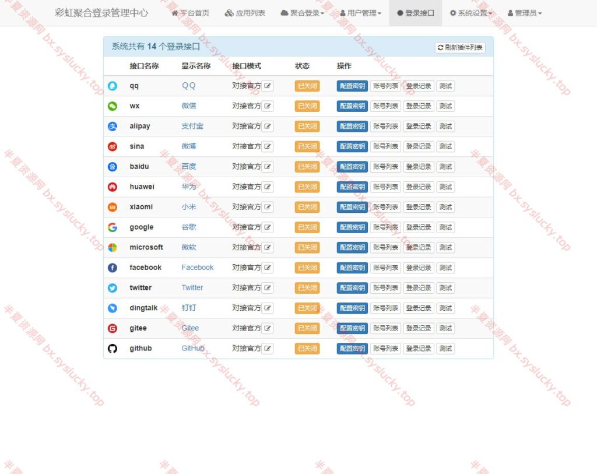Select the 登录接口 nav item
Screen dimensions: 597x474
click(x=415, y=13)
